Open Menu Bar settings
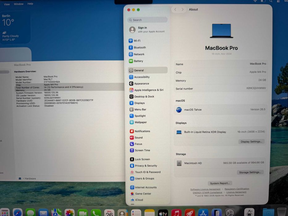The image size is (288, 216). pos(138,110)
